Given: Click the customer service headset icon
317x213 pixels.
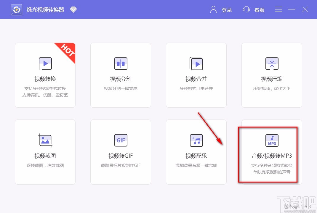Looking at the screenshot, I should coord(246,9).
